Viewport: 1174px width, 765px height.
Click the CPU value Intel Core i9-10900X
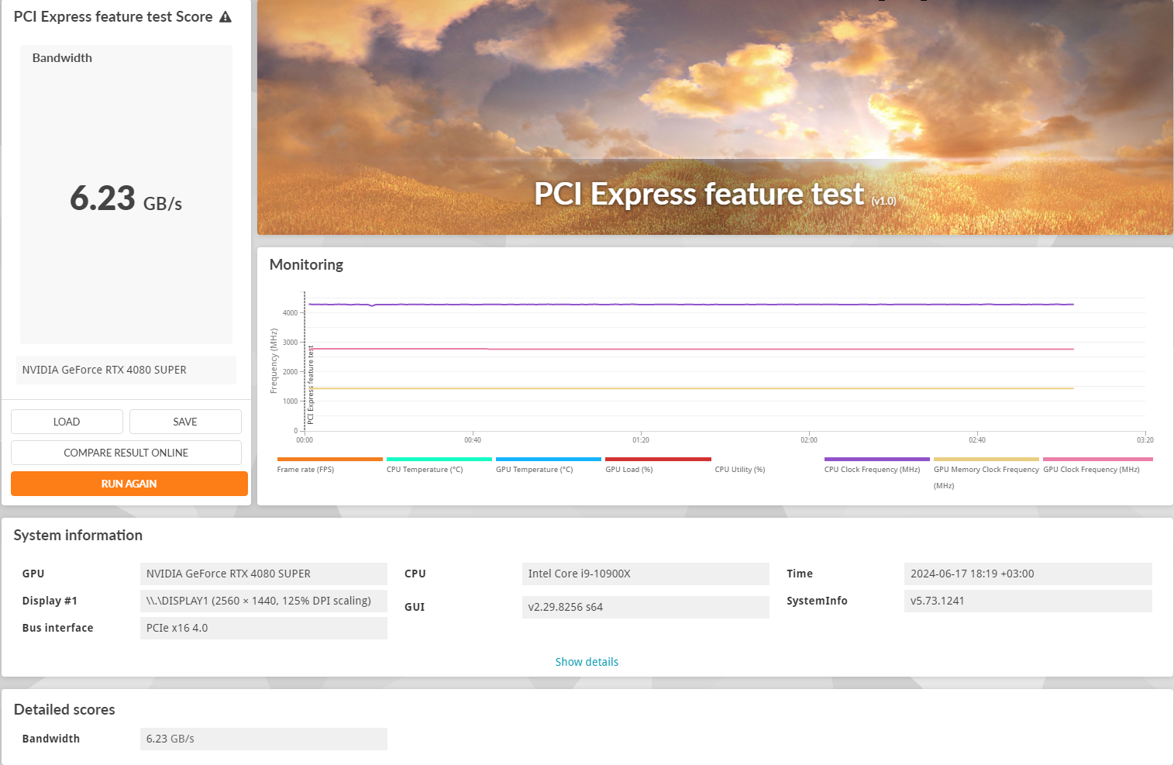[x=646, y=574]
